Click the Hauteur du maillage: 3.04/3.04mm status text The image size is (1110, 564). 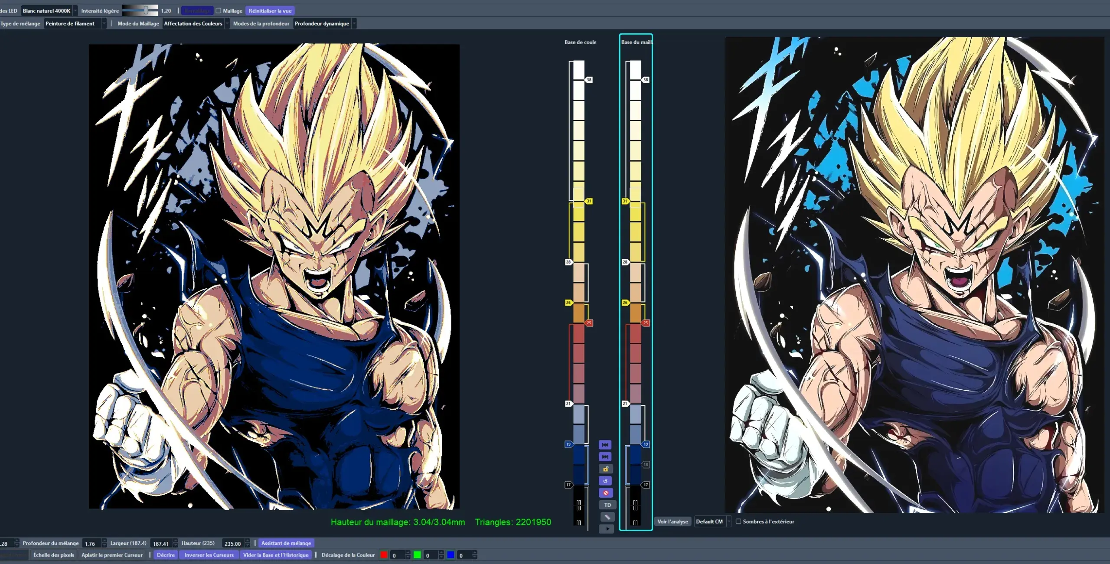pos(398,522)
